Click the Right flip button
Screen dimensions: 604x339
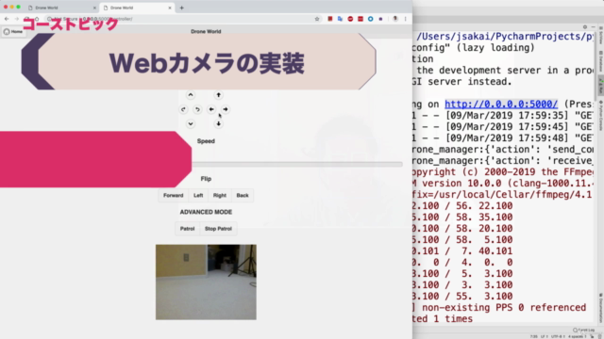(x=220, y=195)
